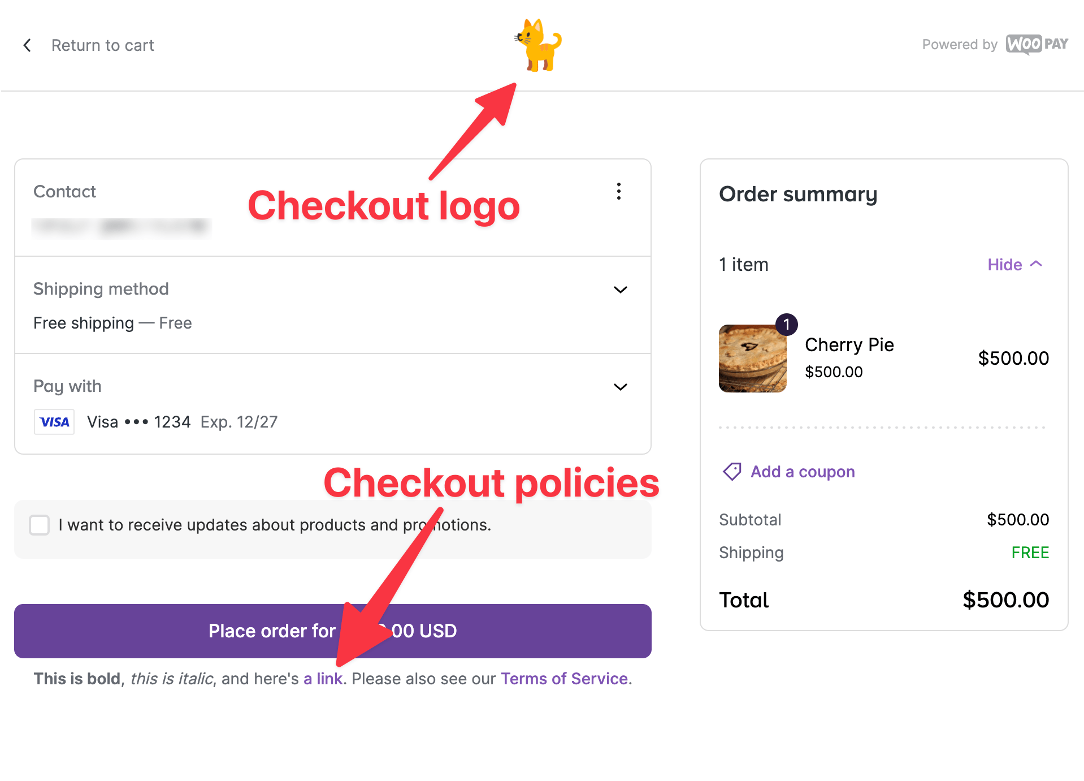This screenshot has width=1084, height=781.
Task: Expand the Pay with payment section
Action: coord(620,387)
